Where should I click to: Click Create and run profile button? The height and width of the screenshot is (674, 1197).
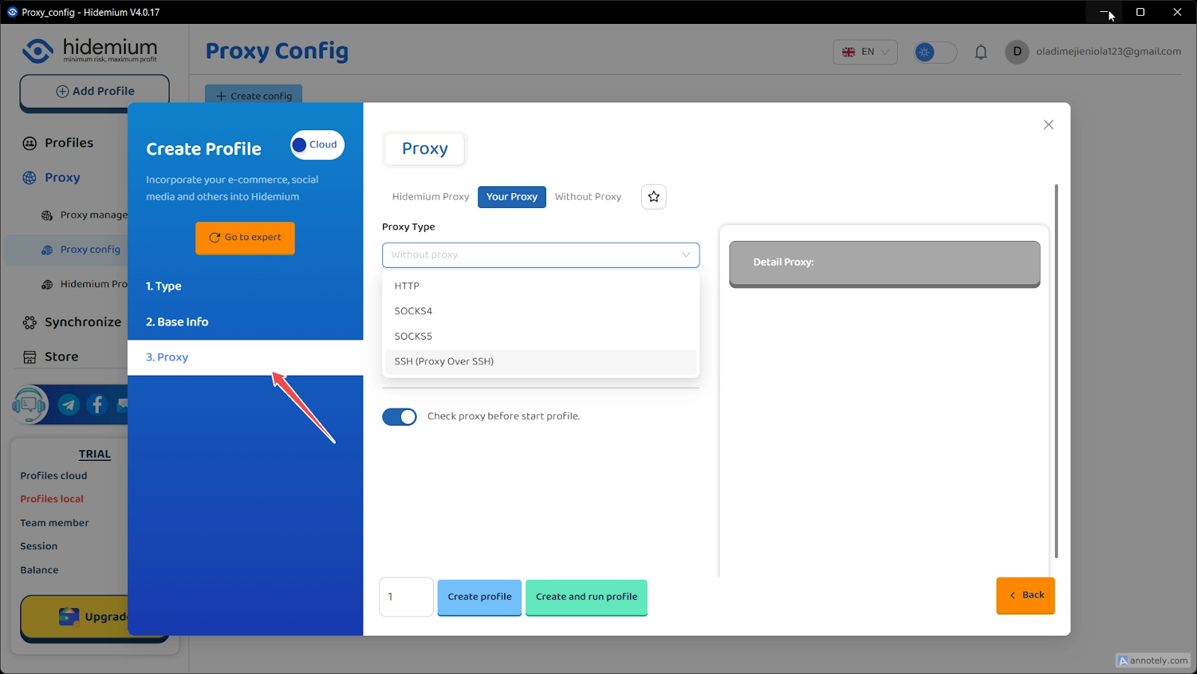pyautogui.click(x=587, y=597)
